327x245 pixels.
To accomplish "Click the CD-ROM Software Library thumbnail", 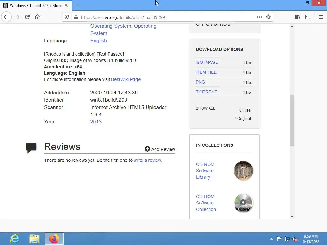I will (x=243, y=171).
